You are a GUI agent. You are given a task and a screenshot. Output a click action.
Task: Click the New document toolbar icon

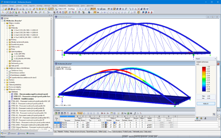coord(3,9)
